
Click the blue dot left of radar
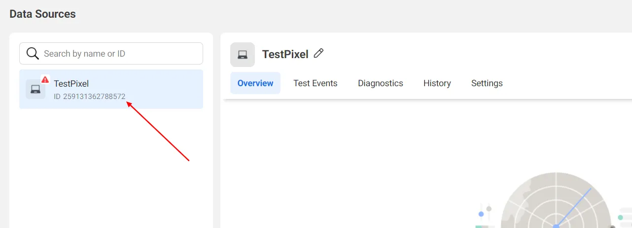pos(481,214)
